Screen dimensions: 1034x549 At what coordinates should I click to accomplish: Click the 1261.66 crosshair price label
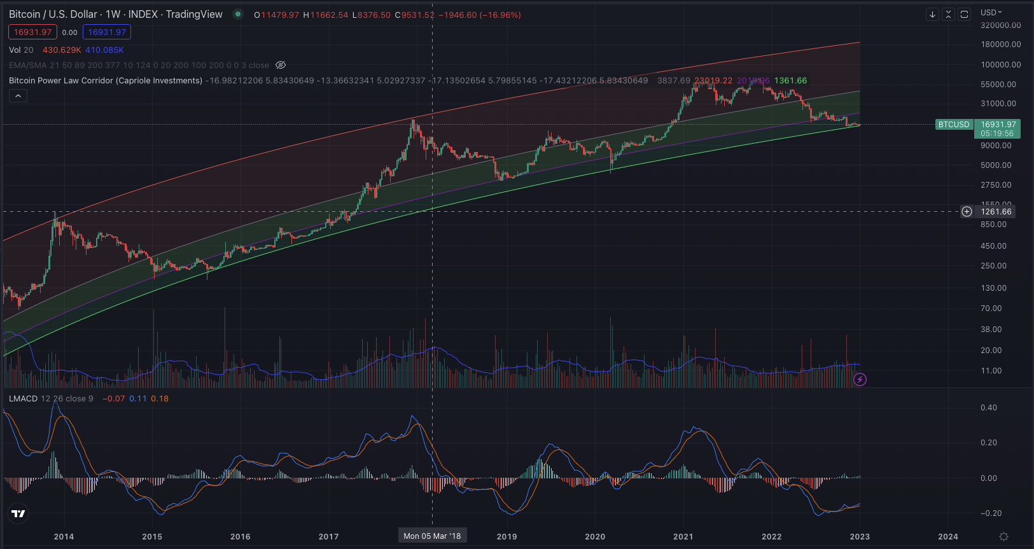[x=996, y=212]
